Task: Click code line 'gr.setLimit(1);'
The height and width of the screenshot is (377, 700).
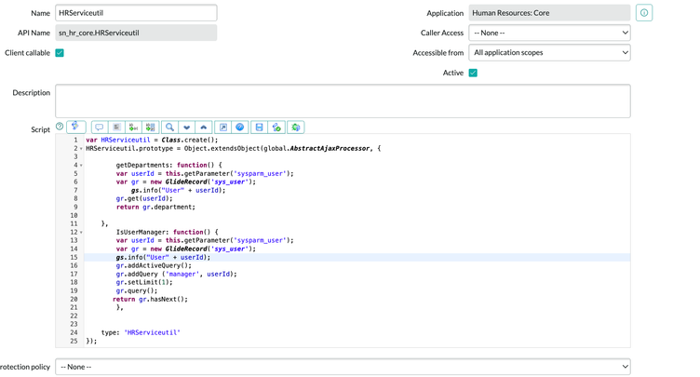Action: (x=144, y=282)
